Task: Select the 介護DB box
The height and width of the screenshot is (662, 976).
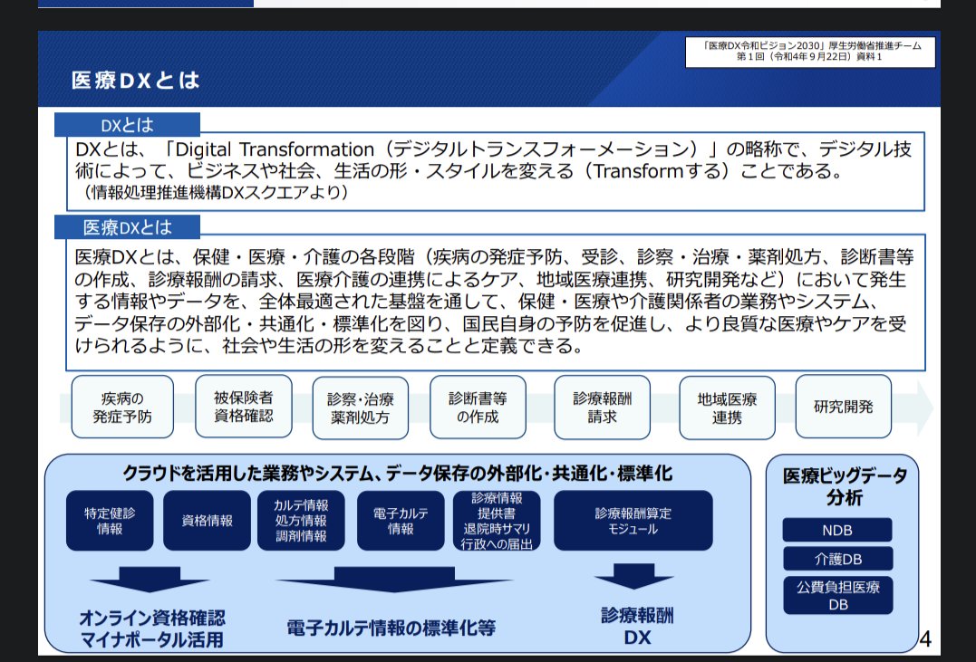Action: coord(838,559)
